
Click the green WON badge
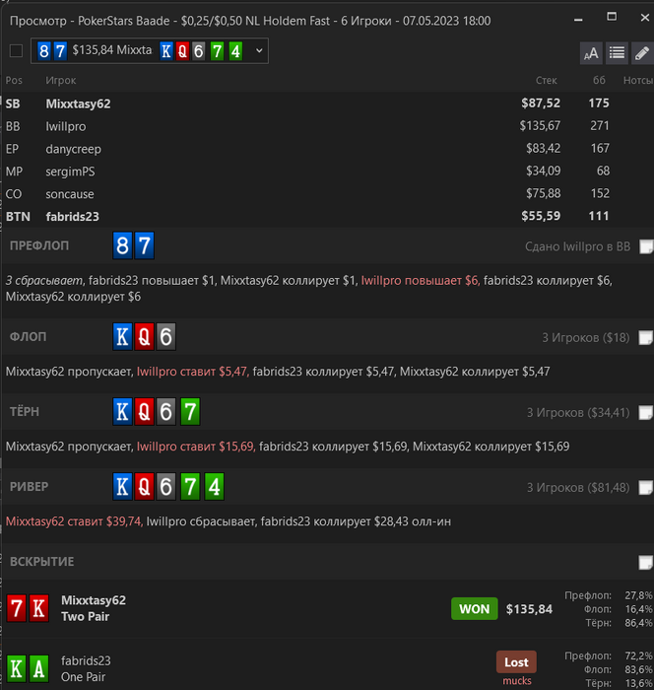(x=474, y=609)
